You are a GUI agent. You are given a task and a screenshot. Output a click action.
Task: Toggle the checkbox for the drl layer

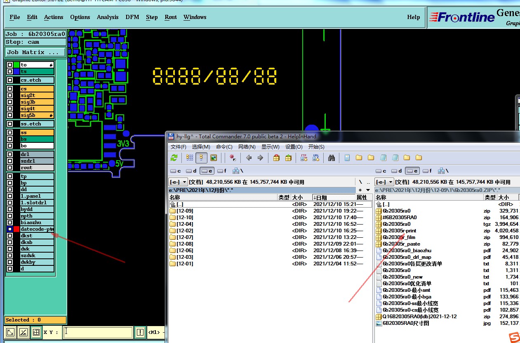[x=10, y=154]
